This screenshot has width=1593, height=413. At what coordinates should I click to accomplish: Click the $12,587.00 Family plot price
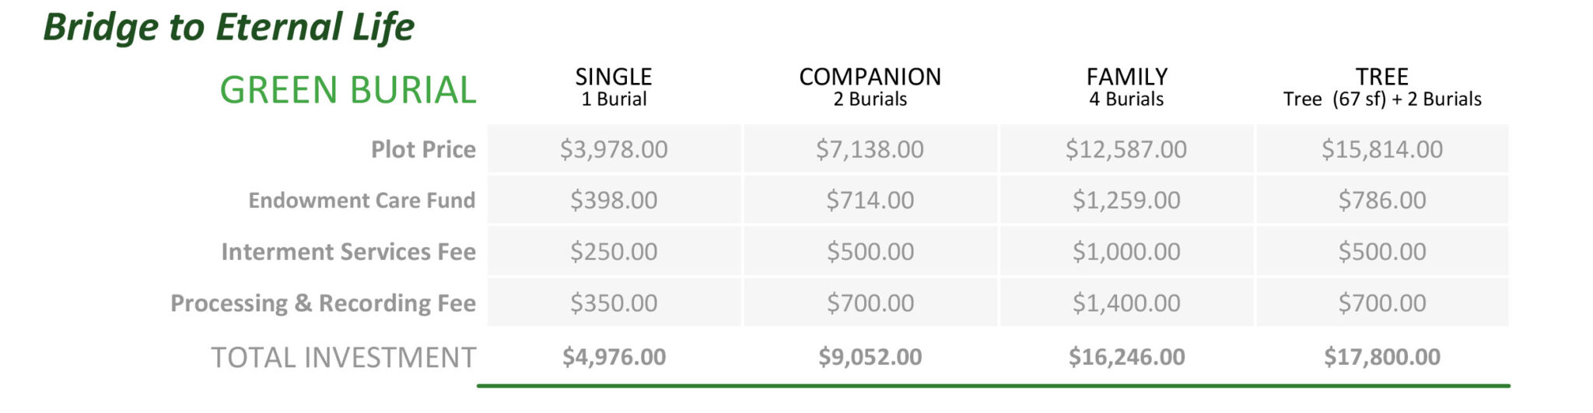[x=1126, y=149]
